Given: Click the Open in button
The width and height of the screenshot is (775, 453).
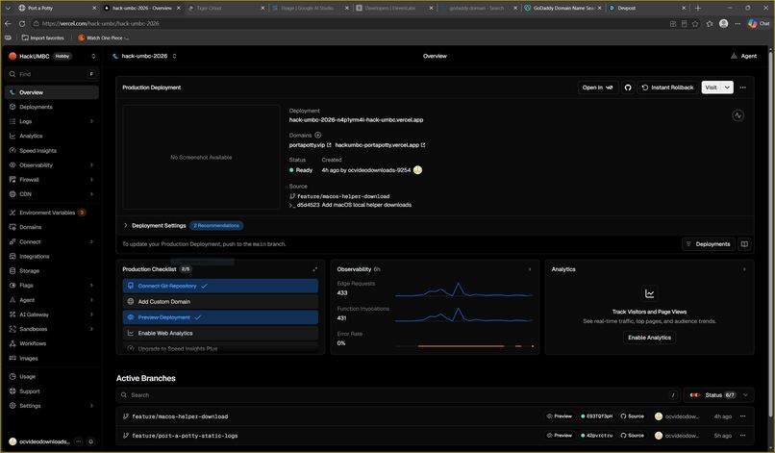Looking at the screenshot, I should click(x=597, y=88).
